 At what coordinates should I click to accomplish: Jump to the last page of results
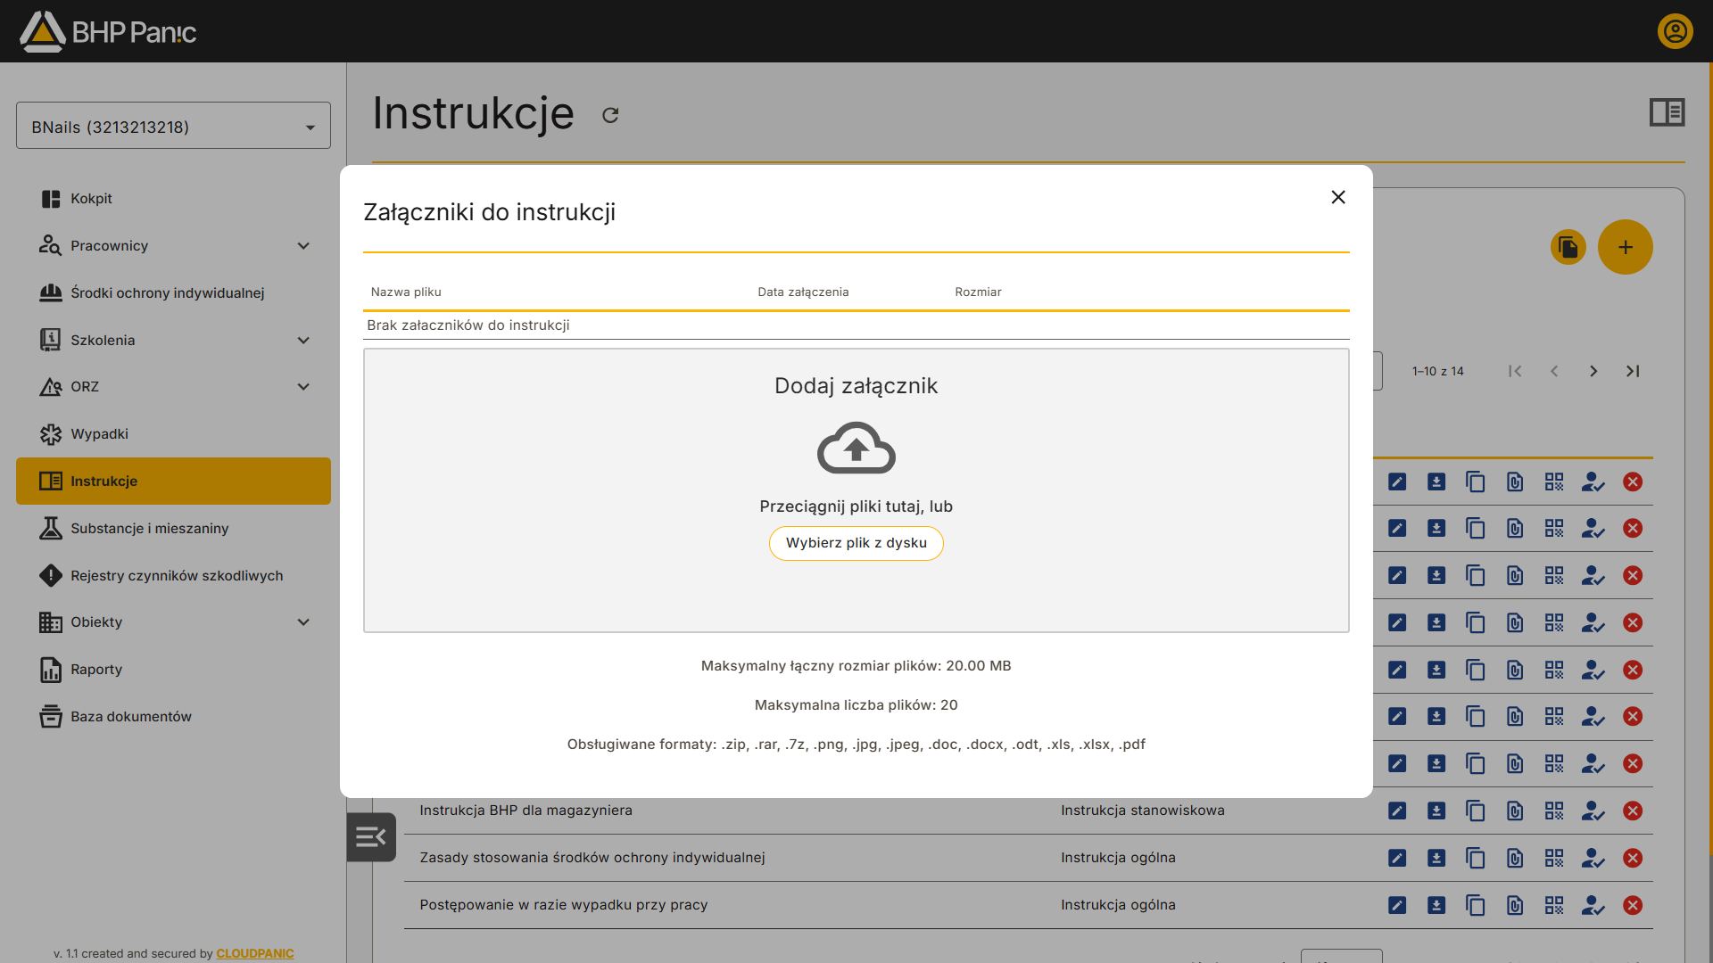(x=1633, y=371)
